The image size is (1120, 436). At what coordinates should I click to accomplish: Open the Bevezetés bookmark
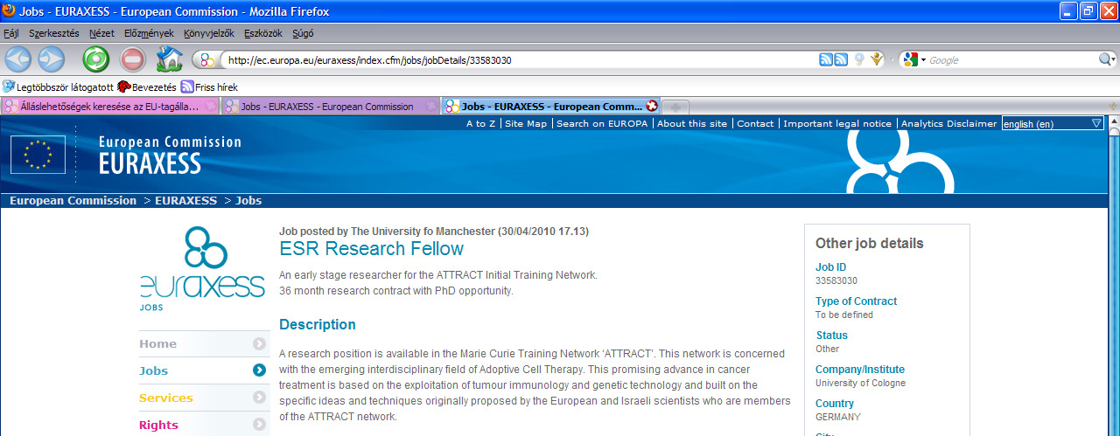[x=146, y=87]
